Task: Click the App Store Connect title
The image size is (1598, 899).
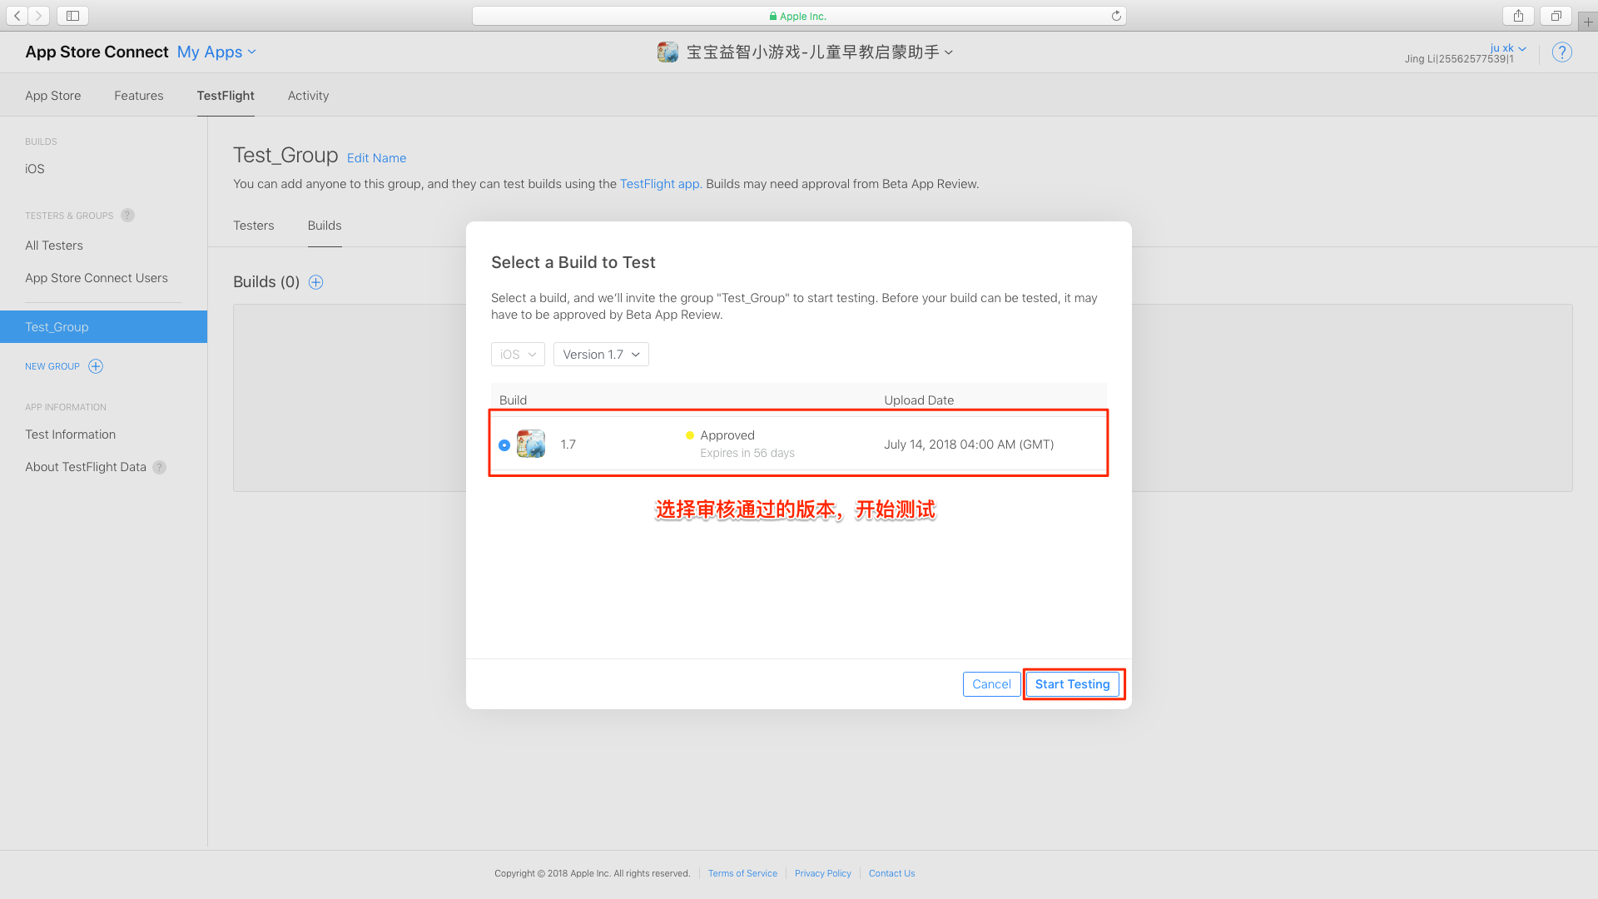Action: (97, 52)
